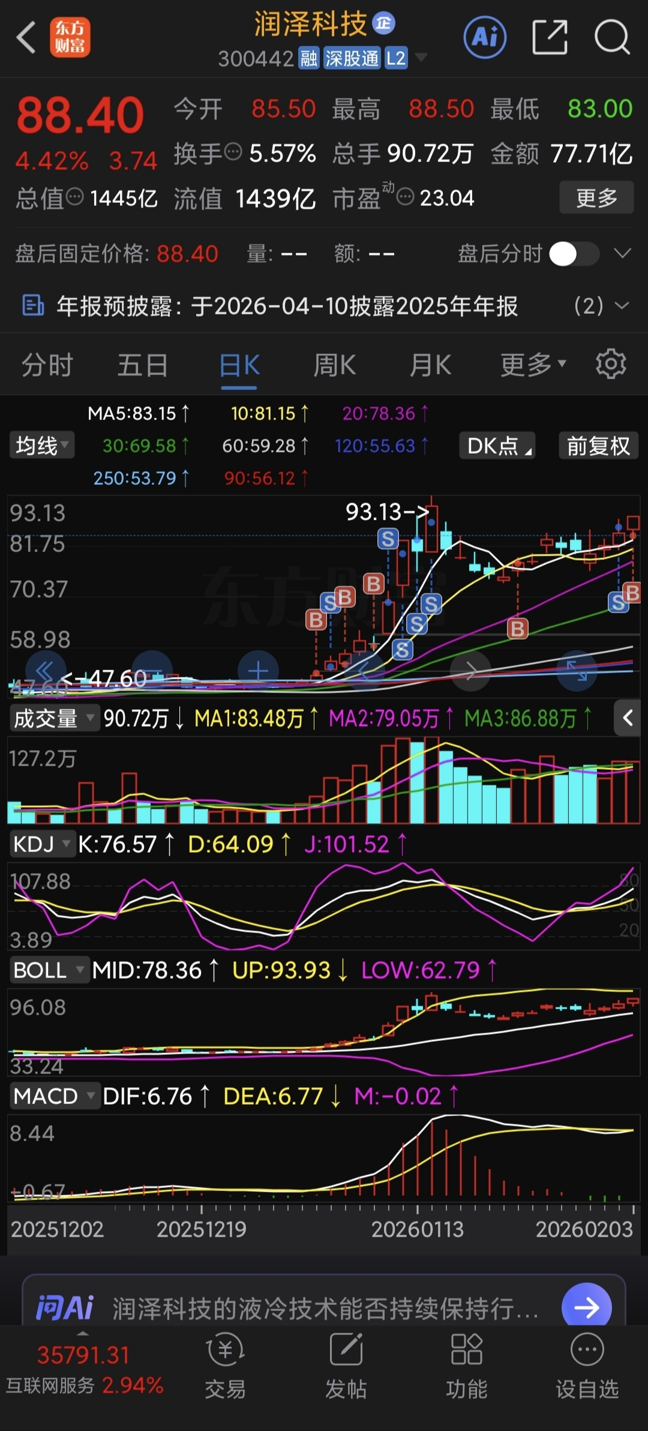
Task: Tap the 换手 info smiley icon
Action: pyautogui.click(x=233, y=151)
